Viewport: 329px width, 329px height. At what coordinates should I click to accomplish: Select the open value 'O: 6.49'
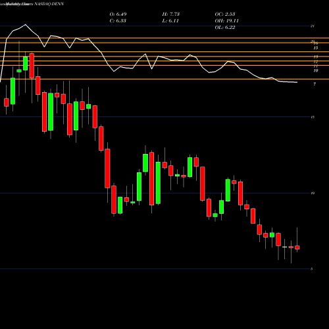[118, 14]
